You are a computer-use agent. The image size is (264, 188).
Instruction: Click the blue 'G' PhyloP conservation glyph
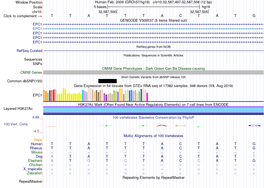[x=254, y=125]
